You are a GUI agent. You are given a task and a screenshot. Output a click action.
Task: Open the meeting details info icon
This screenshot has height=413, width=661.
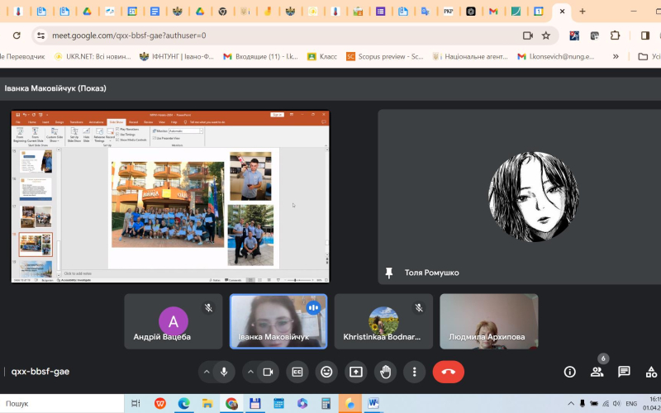[569, 372]
